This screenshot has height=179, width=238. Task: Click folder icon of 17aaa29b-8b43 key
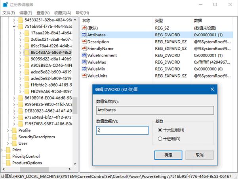(27, 33)
